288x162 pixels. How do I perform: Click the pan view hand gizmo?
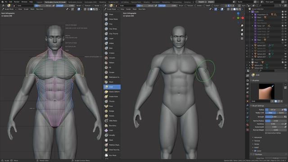(242, 30)
